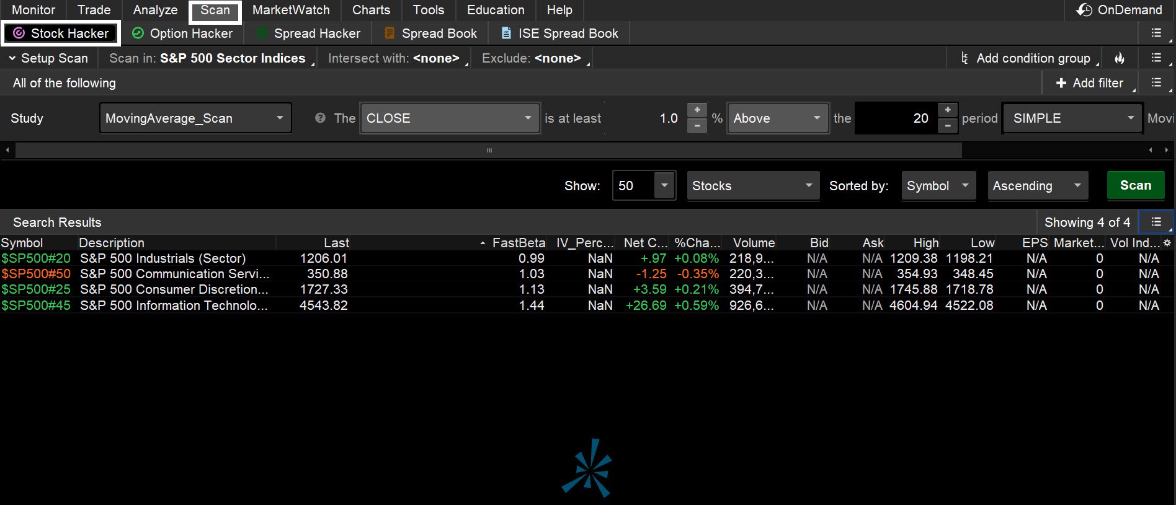Open the Sorted by Symbol dropdown
The image size is (1176, 505).
pos(938,186)
